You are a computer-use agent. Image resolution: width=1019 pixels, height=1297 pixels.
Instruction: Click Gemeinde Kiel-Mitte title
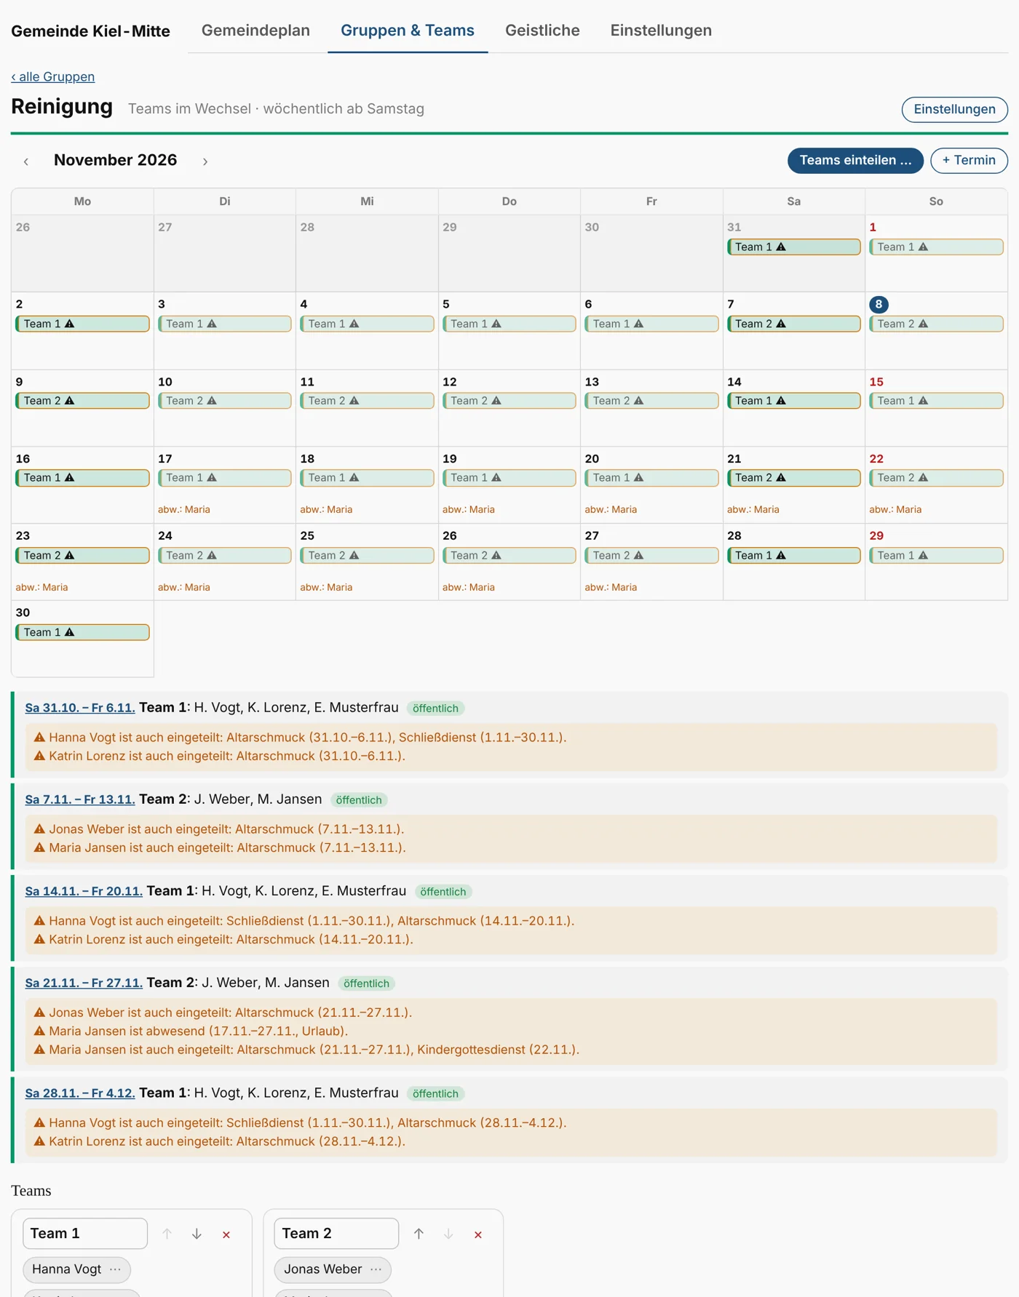point(90,31)
